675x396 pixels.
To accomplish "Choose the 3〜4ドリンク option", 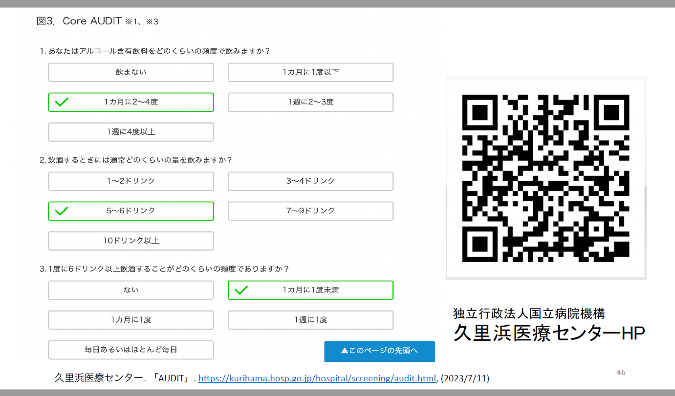I will (x=310, y=181).
